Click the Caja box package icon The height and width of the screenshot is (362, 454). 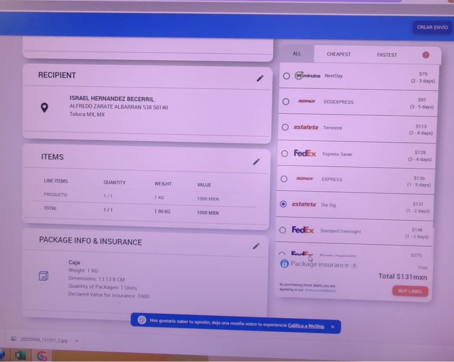(43, 276)
